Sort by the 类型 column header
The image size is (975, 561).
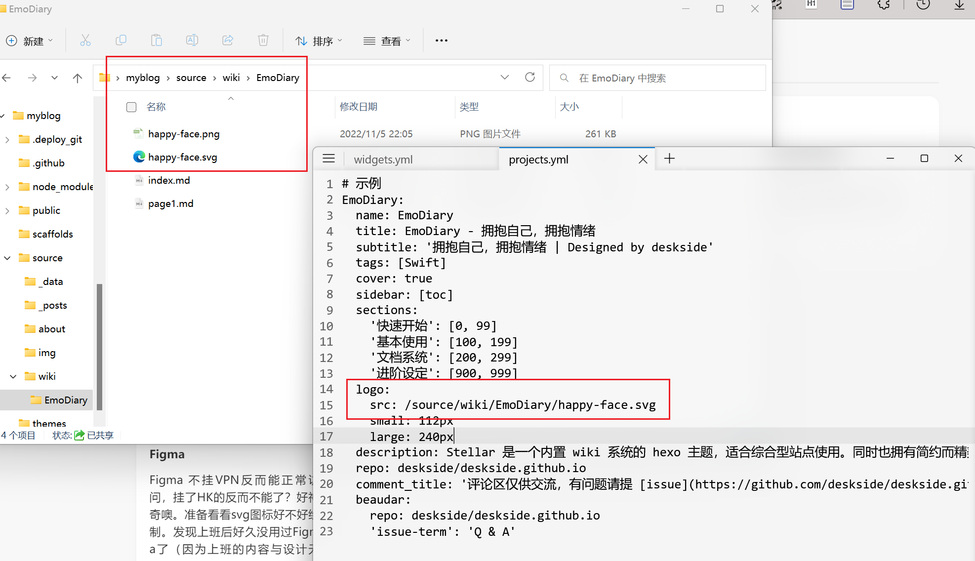click(x=469, y=107)
